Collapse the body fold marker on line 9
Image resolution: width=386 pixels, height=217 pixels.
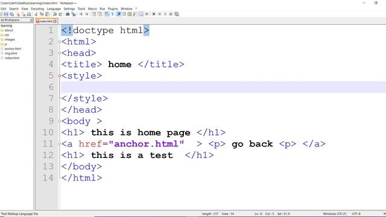point(59,121)
